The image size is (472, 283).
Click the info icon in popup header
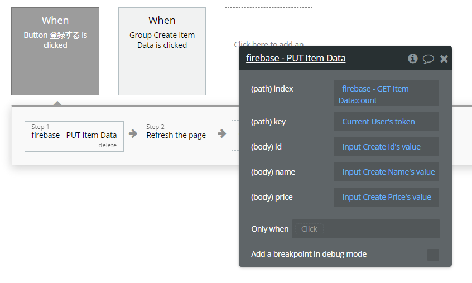(x=413, y=59)
